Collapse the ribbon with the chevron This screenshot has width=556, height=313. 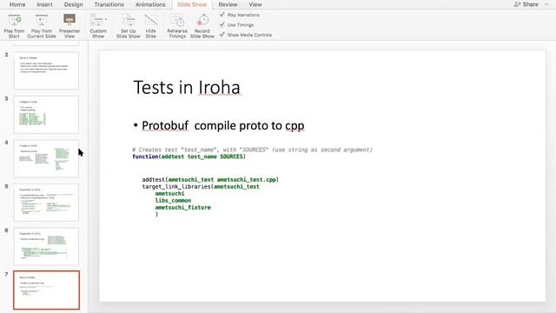click(546, 4)
